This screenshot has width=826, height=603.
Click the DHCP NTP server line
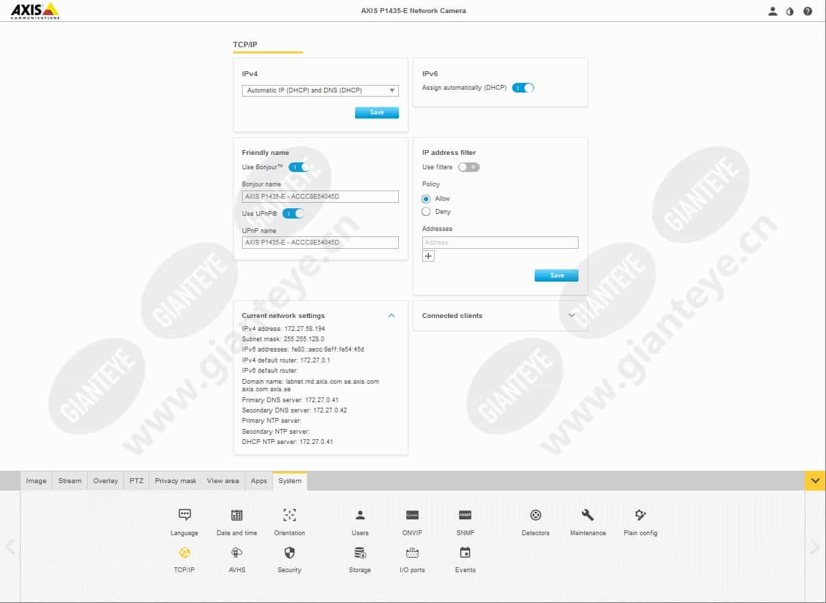tap(287, 442)
